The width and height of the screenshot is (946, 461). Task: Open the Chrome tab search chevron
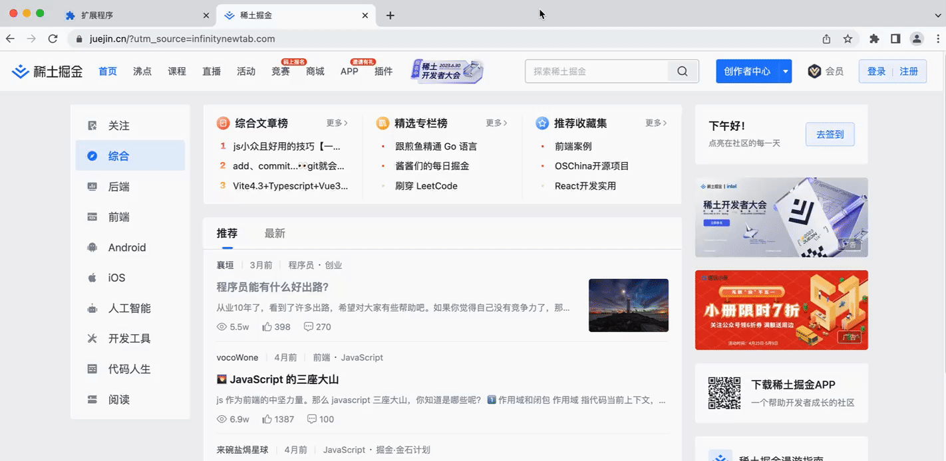(x=938, y=15)
